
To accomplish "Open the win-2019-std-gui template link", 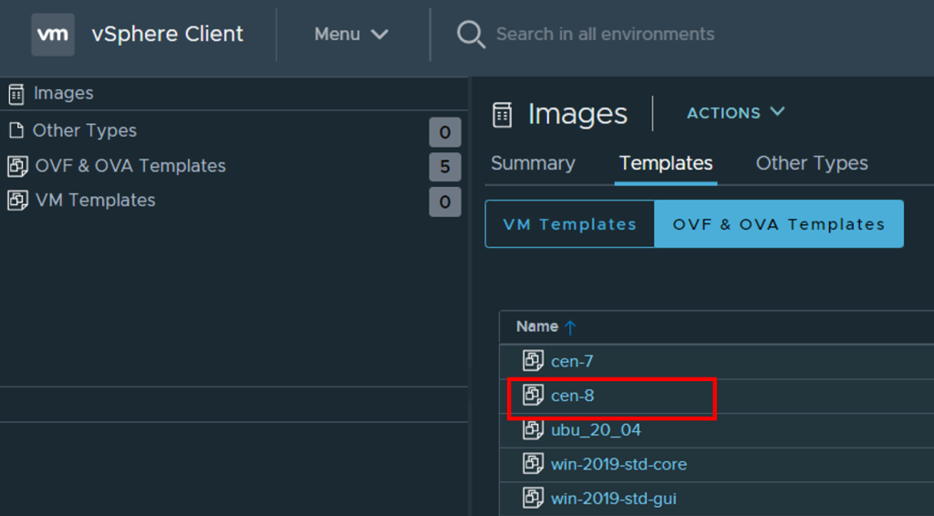I will pyautogui.click(x=613, y=499).
